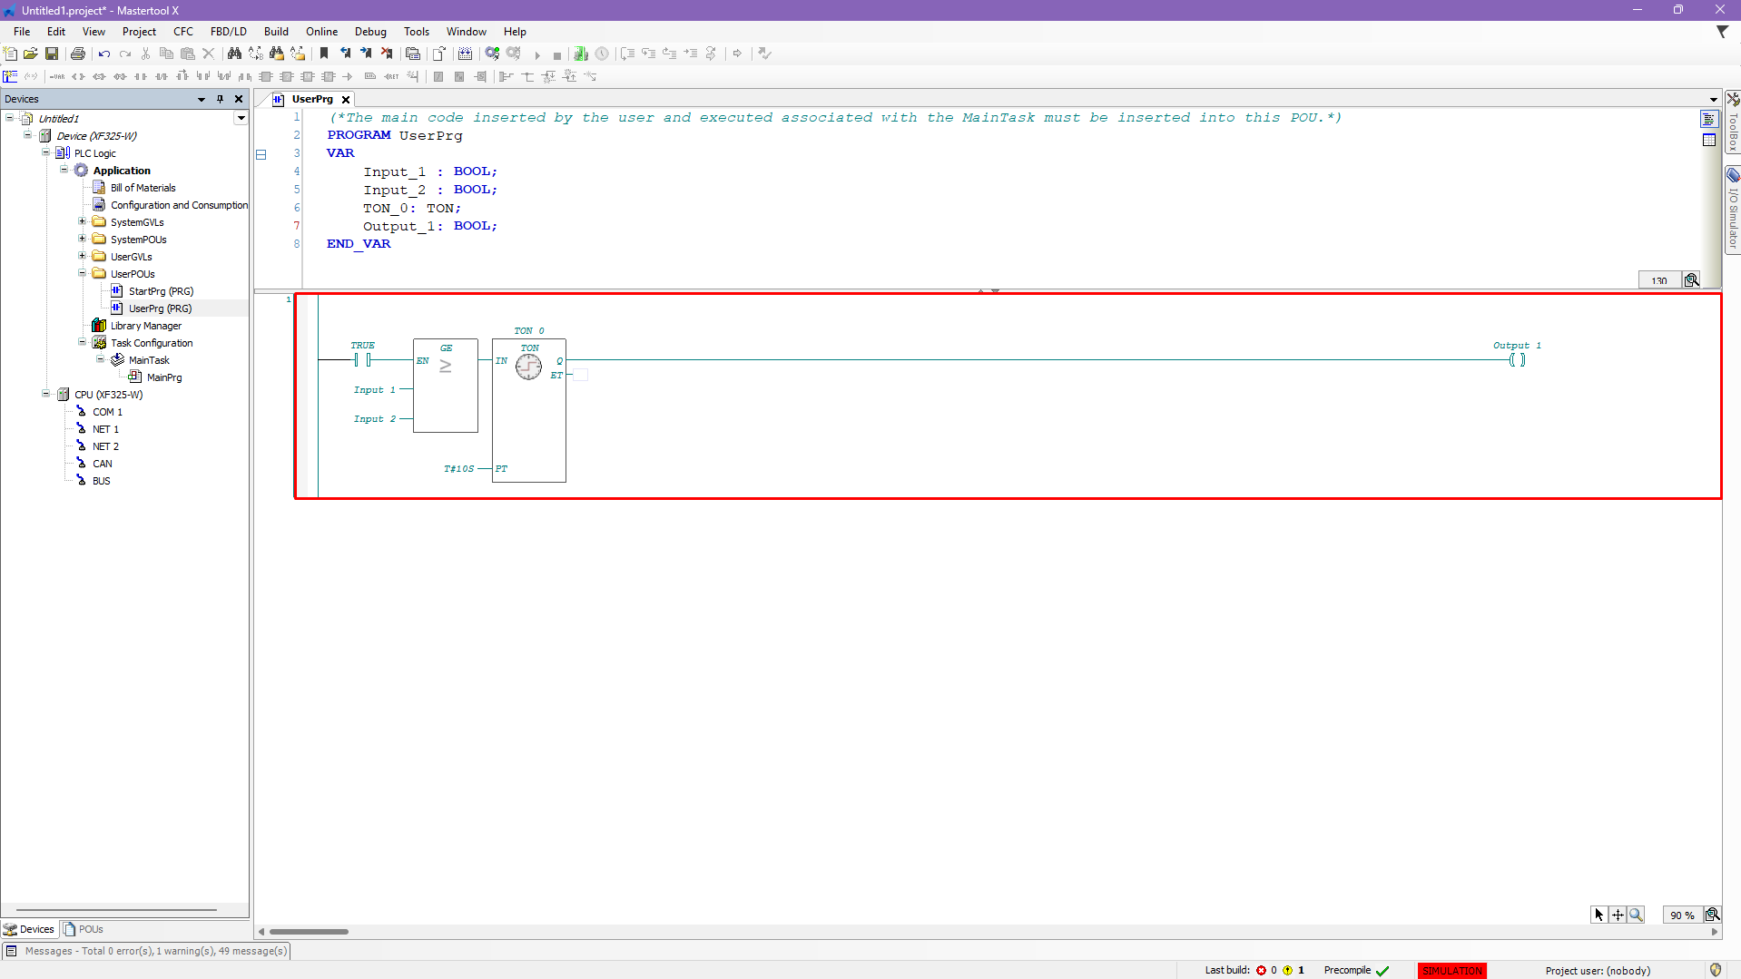Click the Stop application icon
Viewport: 1741px width, 979px height.
pos(557,54)
